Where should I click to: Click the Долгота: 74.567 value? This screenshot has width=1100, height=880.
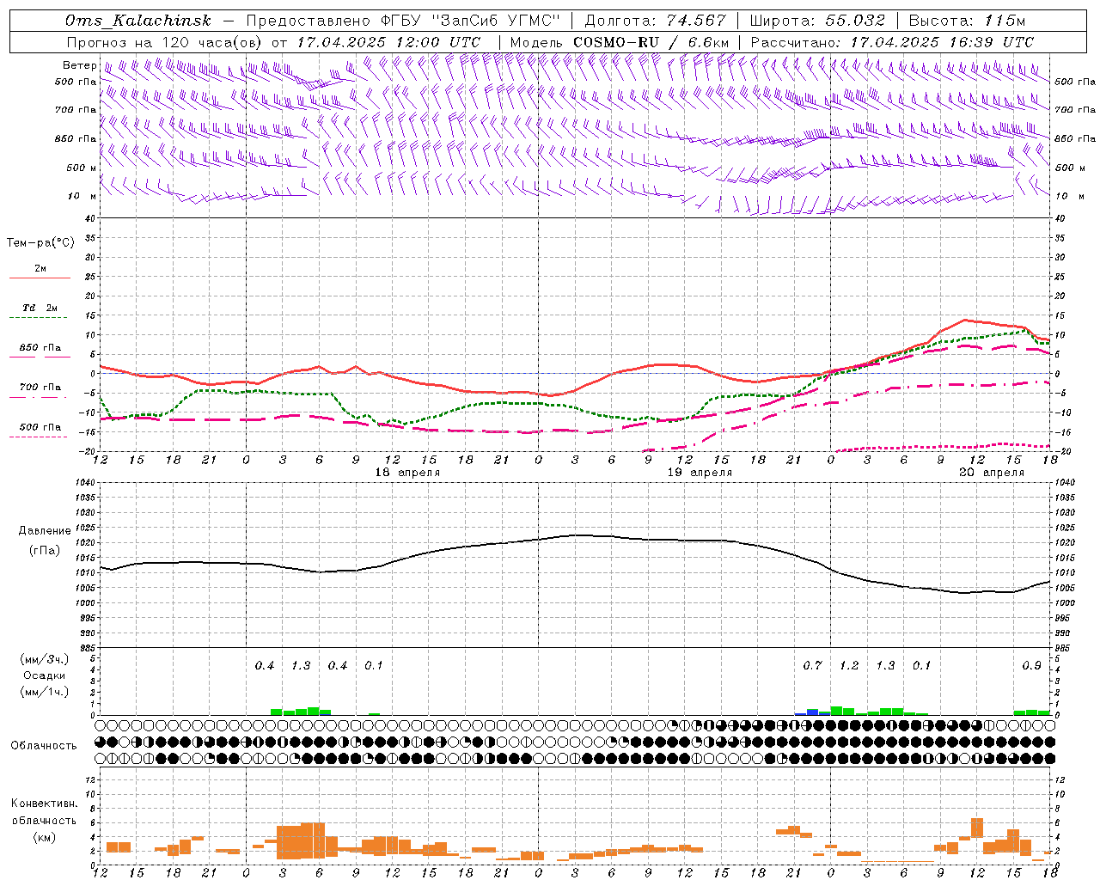[x=655, y=21]
